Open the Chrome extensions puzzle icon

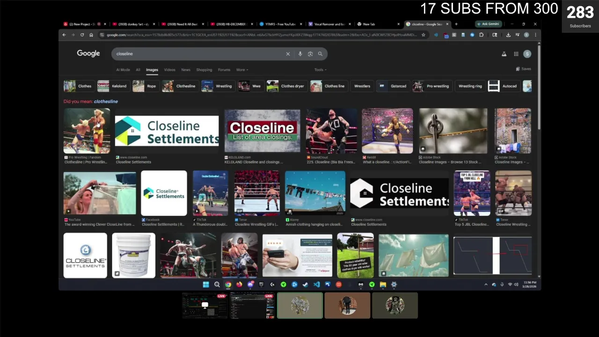tap(481, 35)
